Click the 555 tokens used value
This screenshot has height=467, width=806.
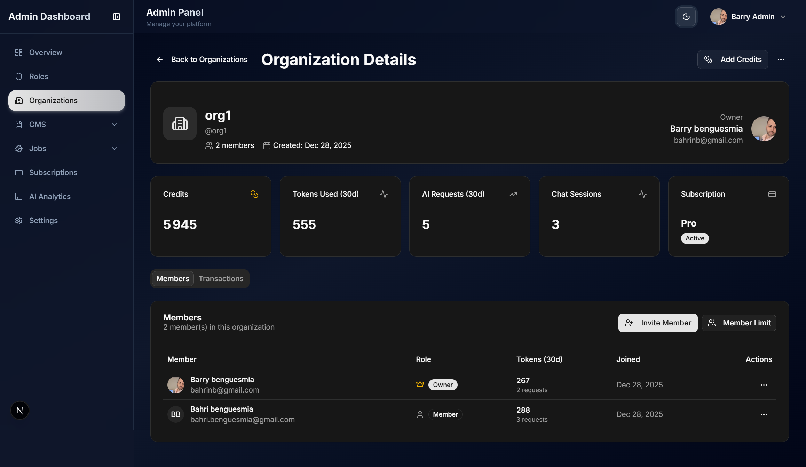(304, 225)
